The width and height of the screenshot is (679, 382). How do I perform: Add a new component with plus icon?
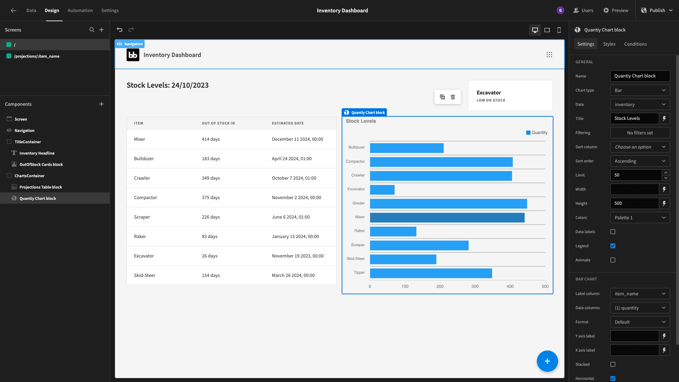(101, 104)
